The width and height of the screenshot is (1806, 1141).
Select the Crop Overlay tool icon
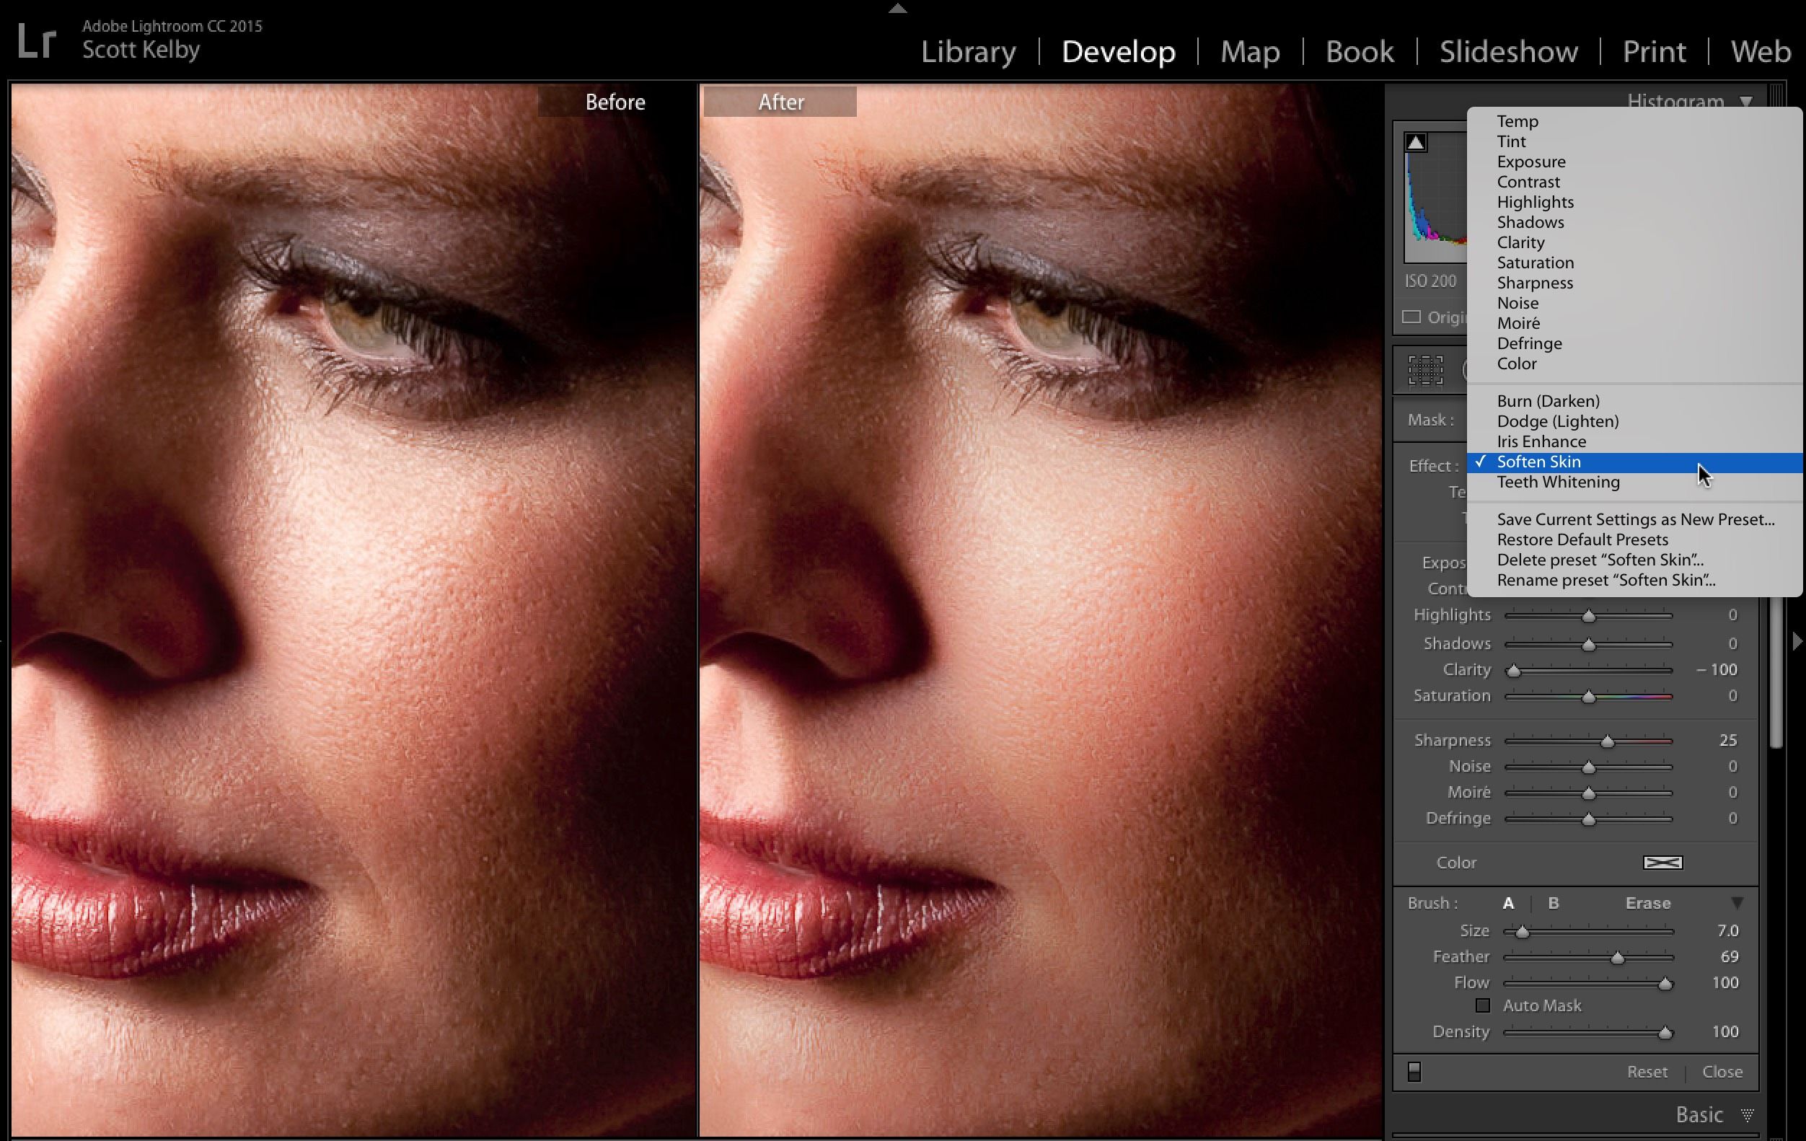1425,370
